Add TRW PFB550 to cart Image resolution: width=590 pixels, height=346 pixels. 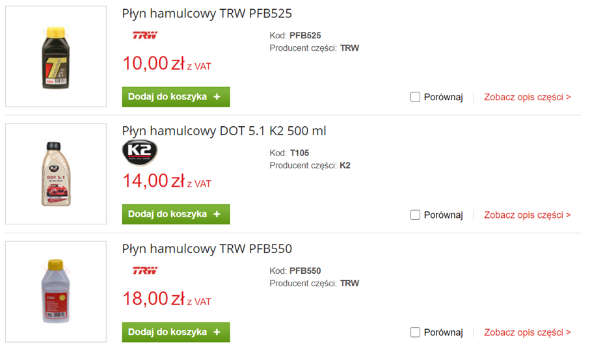[176, 332]
